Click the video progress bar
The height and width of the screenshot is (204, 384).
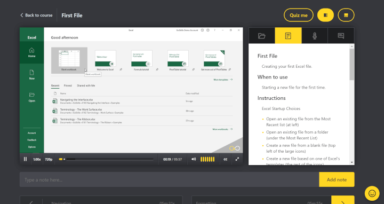coord(106,159)
